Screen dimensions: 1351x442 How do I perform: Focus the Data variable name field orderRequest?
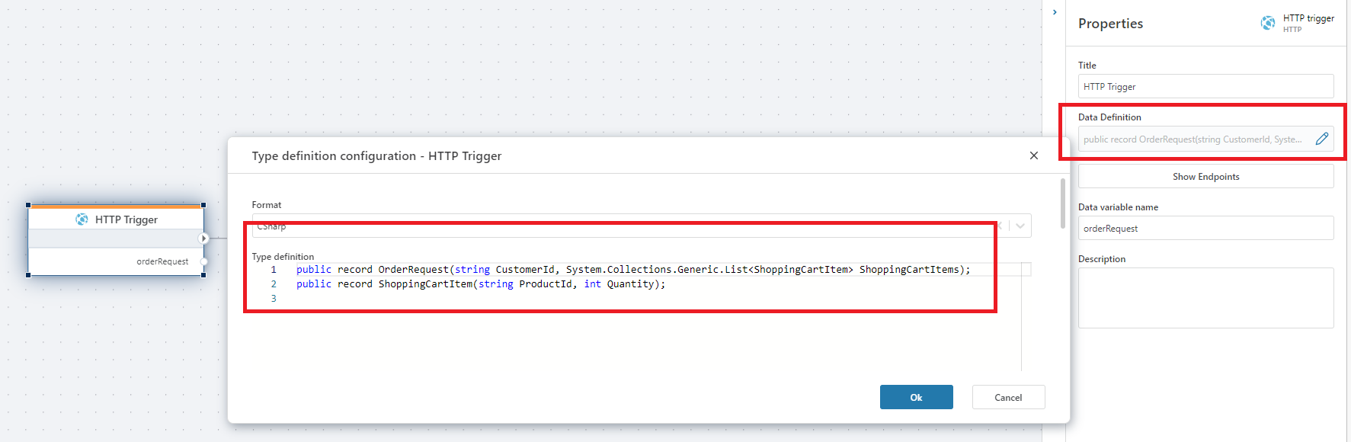[x=1205, y=228]
